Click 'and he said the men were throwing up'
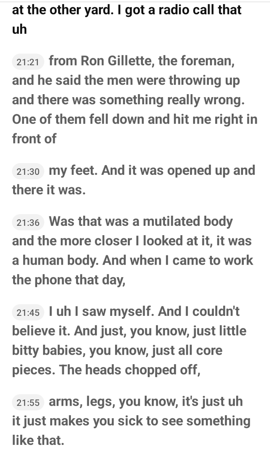 [126, 80]
